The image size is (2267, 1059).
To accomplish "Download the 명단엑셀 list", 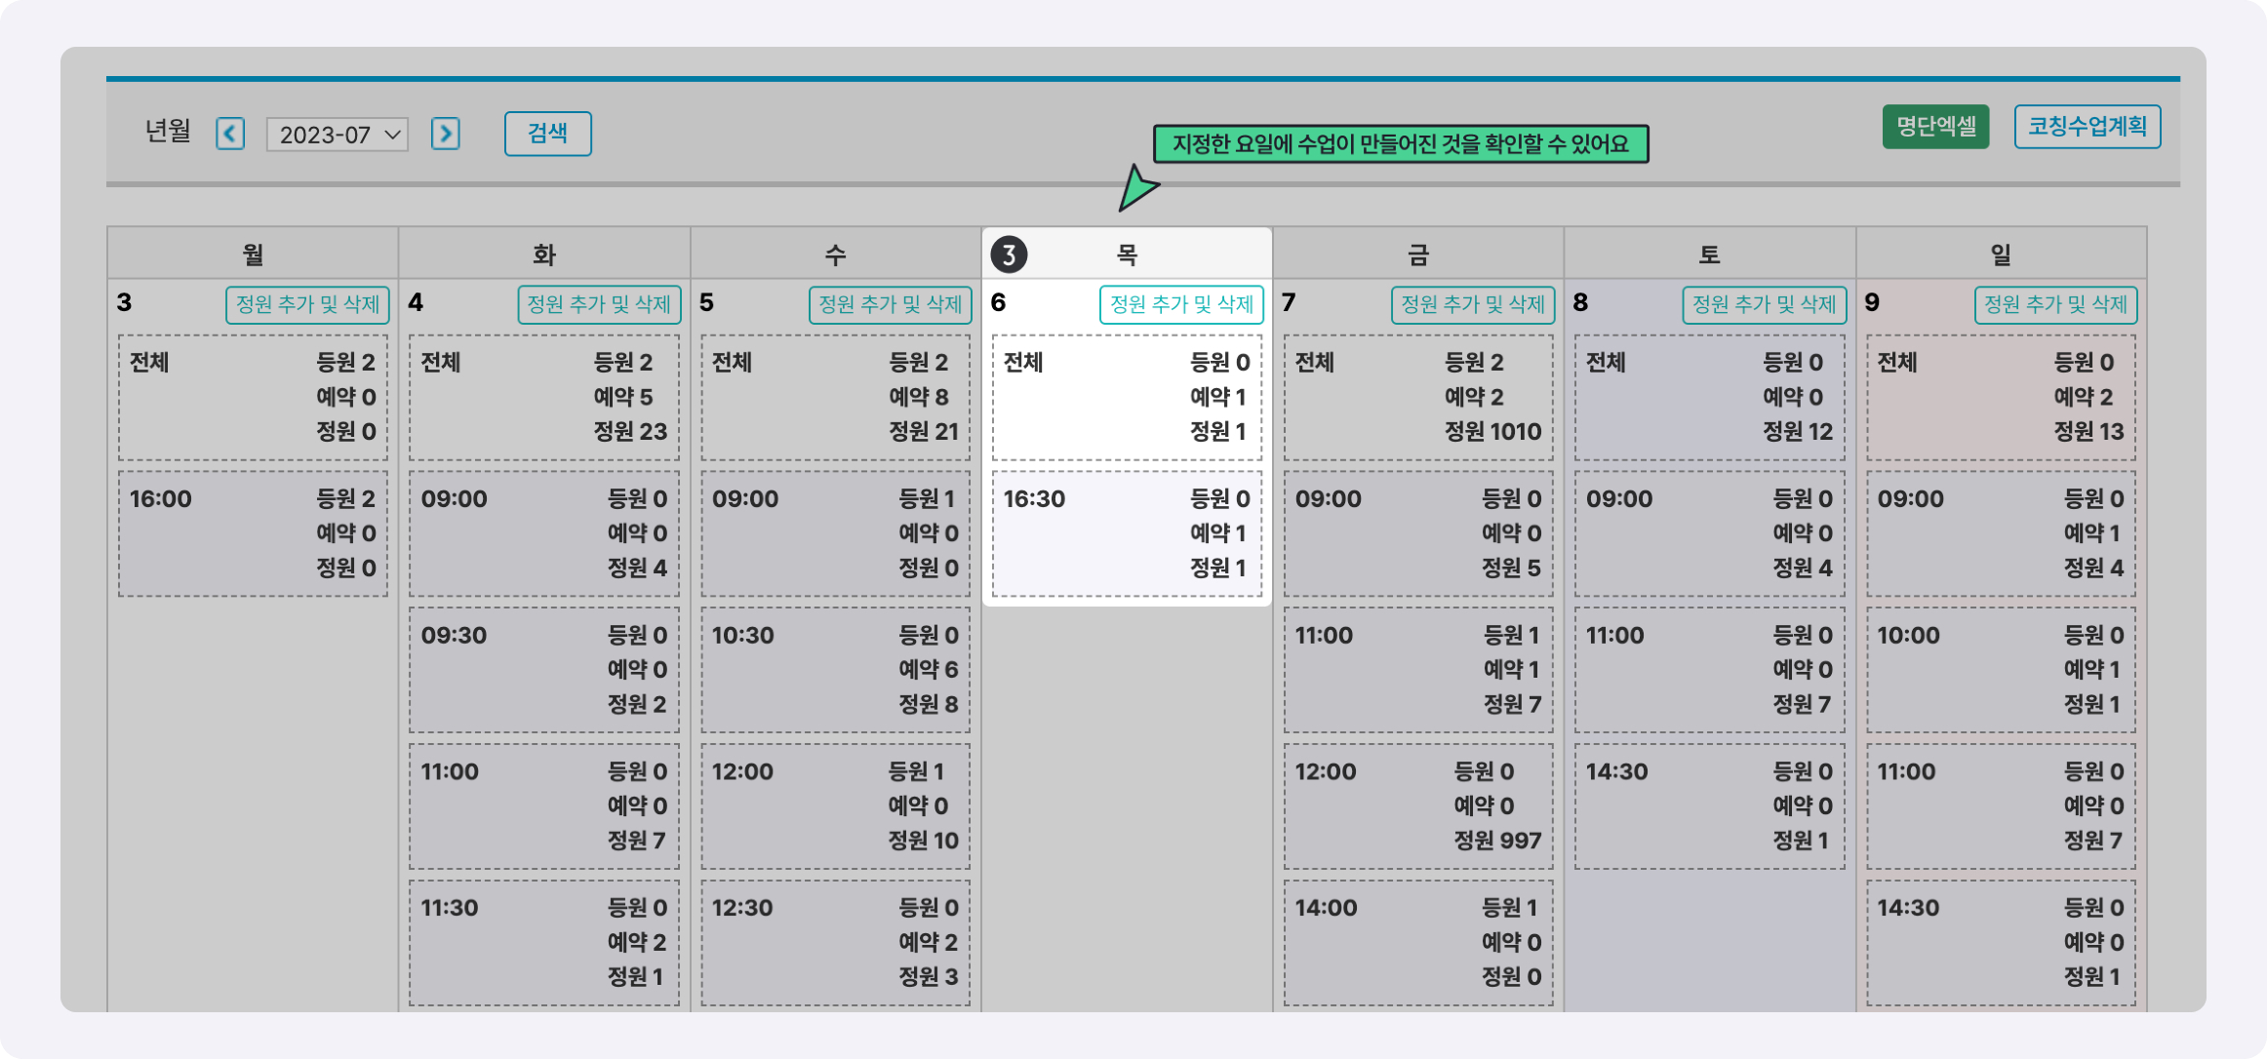I will [x=1935, y=127].
